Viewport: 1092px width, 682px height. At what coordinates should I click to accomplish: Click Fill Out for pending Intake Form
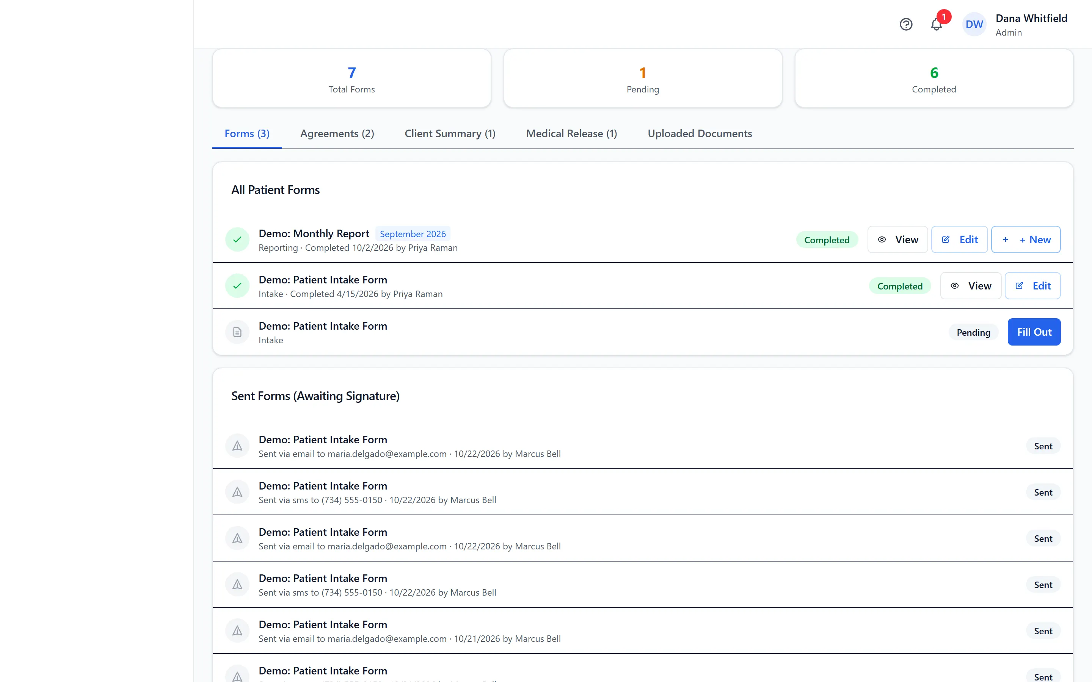tap(1034, 332)
